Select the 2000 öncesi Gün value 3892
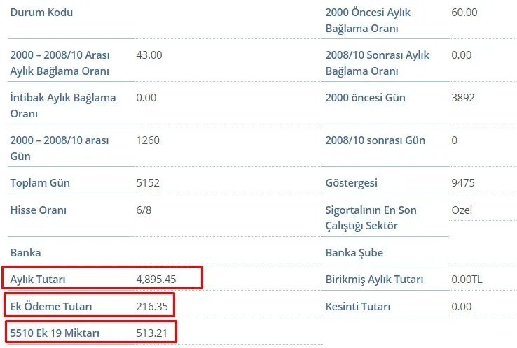 (463, 98)
